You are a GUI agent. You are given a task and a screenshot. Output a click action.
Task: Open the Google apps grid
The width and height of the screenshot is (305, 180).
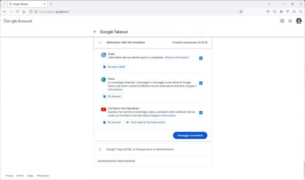(290, 21)
